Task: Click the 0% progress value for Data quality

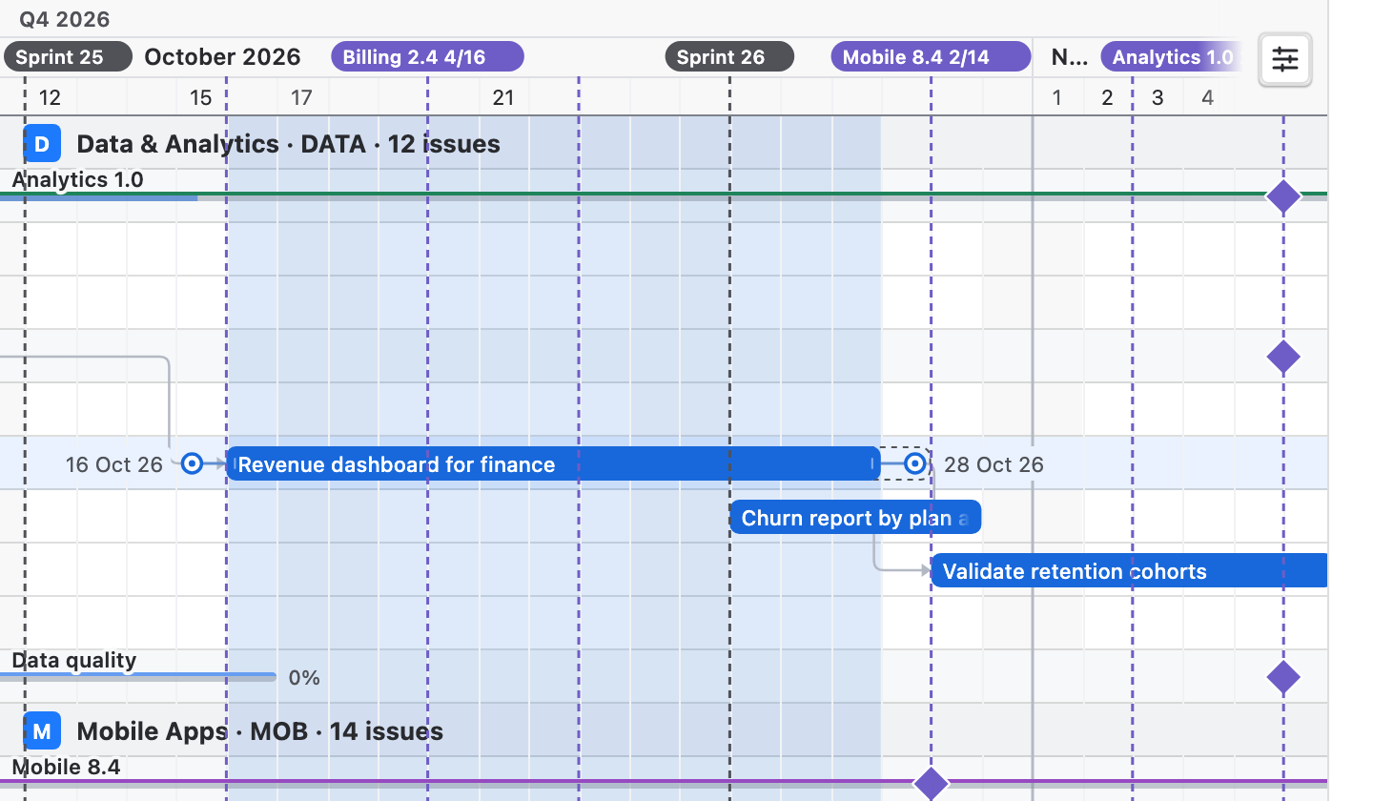Action: click(304, 678)
